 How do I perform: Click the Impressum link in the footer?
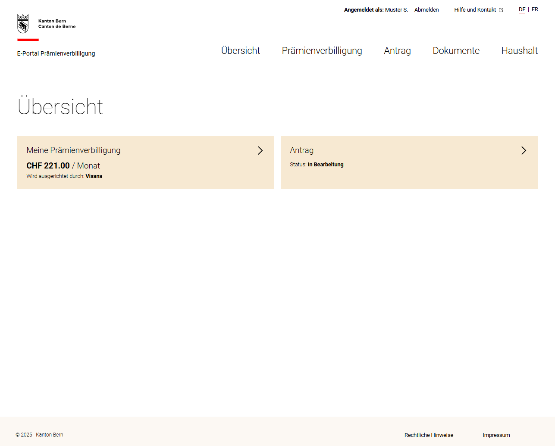coord(496,435)
